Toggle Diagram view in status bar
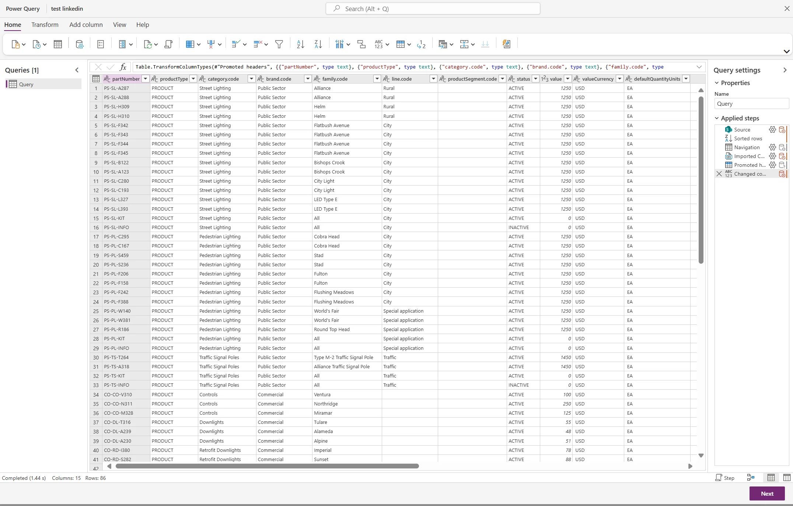This screenshot has width=793, height=506. point(751,478)
